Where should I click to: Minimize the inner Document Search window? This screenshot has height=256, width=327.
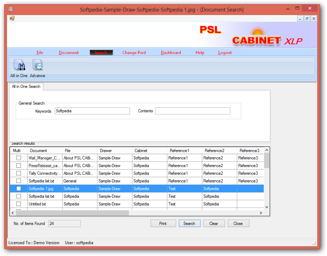pyautogui.click(x=300, y=19)
